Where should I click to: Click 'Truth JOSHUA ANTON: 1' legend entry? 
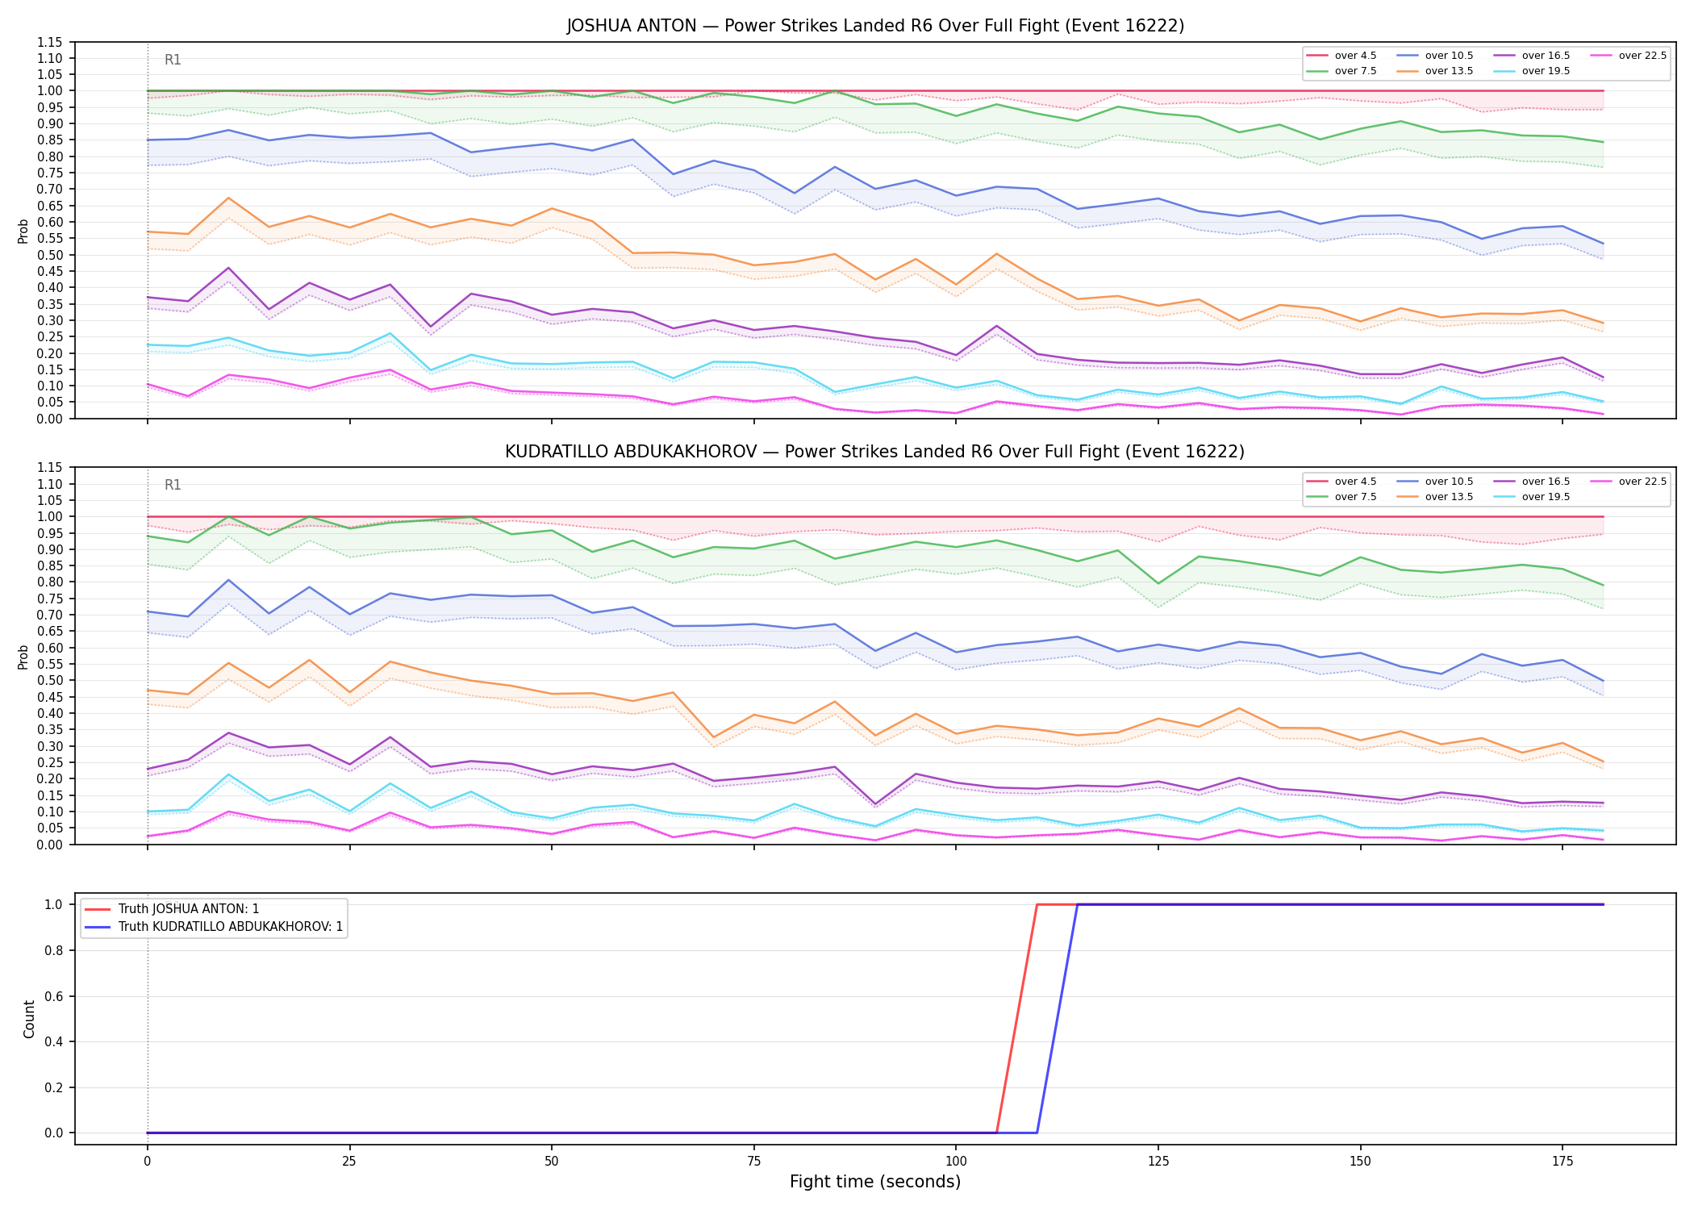click(x=172, y=909)
